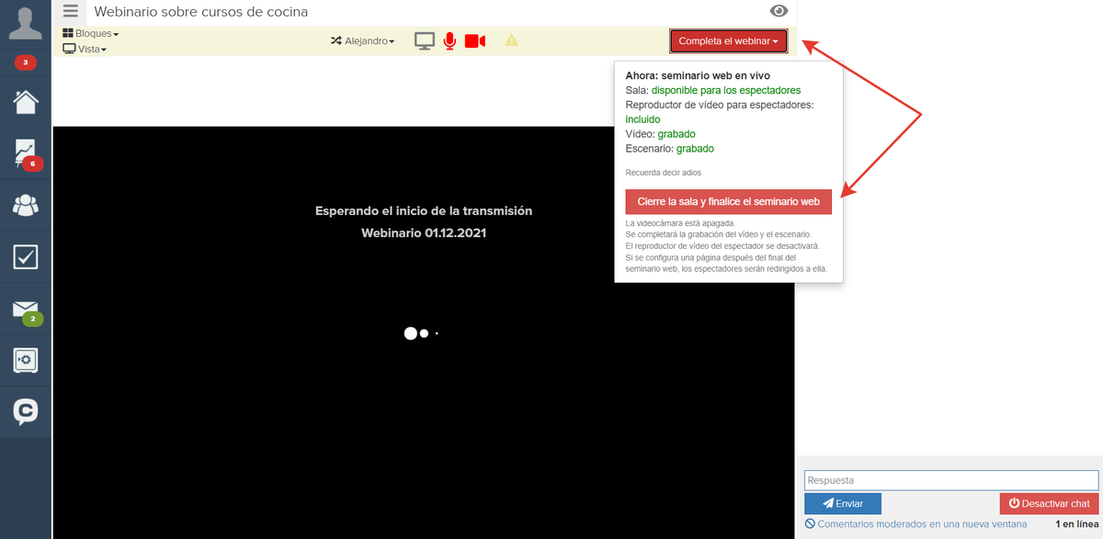The image size is (1103, 539).
Task: Open the tasks checkmark icon in sidebar
Action: (26, 256)
